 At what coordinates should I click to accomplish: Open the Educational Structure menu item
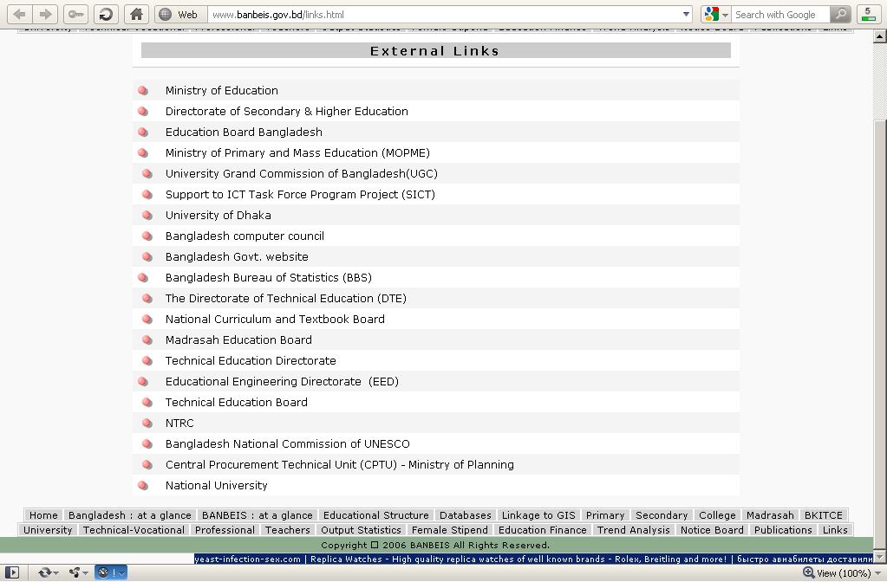pos(375,515)
